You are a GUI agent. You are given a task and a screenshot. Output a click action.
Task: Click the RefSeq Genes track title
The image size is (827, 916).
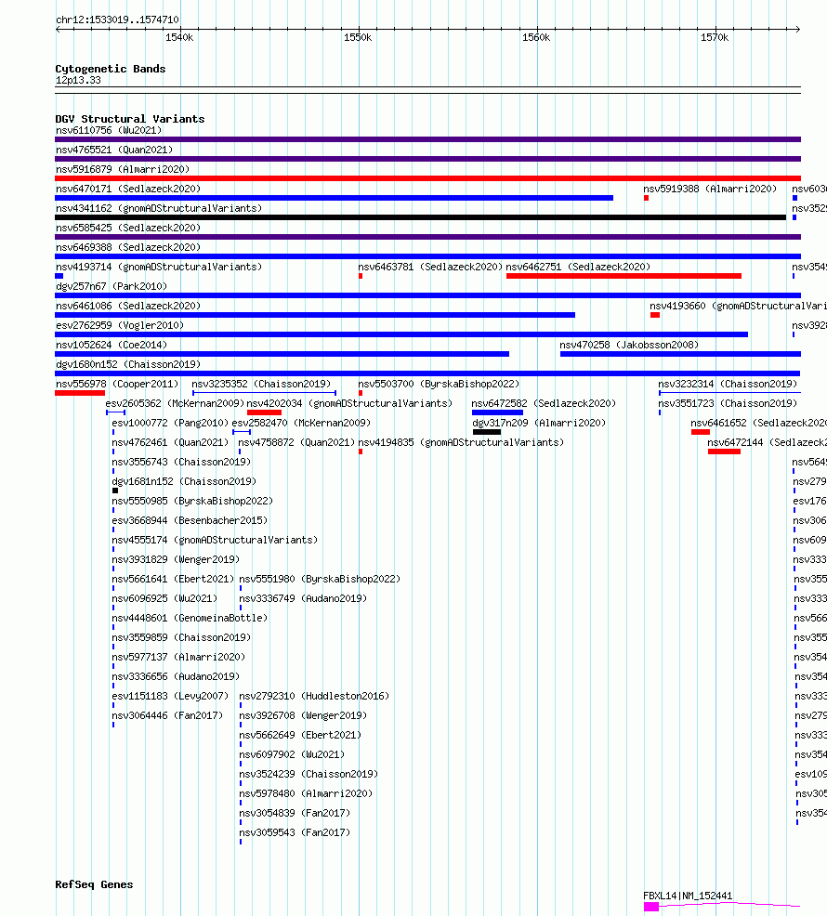94,884
